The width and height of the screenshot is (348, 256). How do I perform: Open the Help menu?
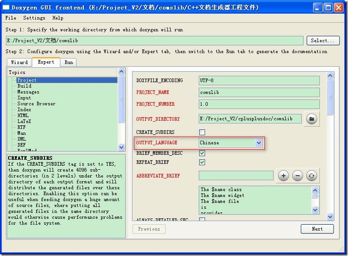58,18
